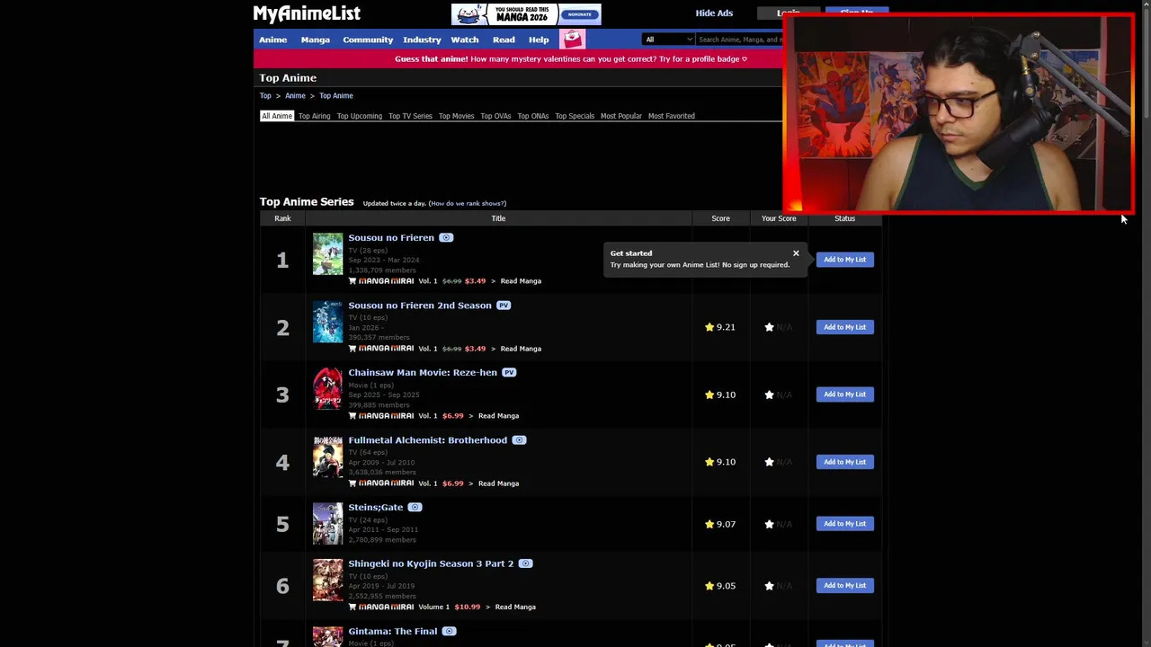This screenshot has width=1151, height=647.
Task: Select the All Anime ranking tab
Action: (277, 116)
